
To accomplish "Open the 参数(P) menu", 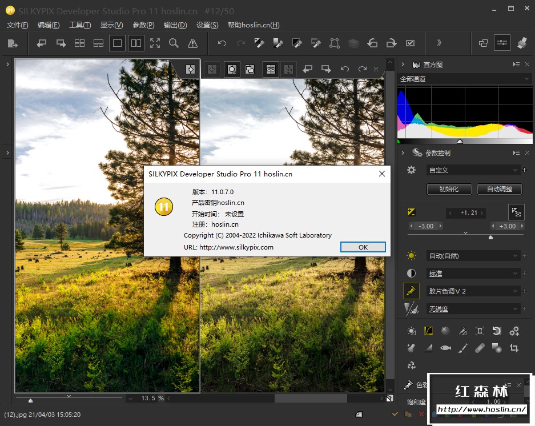I will (143, 25).
